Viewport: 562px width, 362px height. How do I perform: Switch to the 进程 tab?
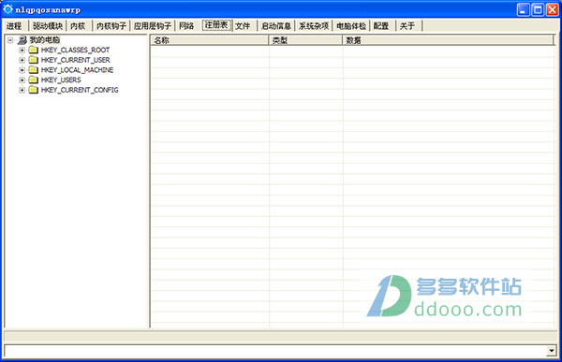[x=14, y=26]
